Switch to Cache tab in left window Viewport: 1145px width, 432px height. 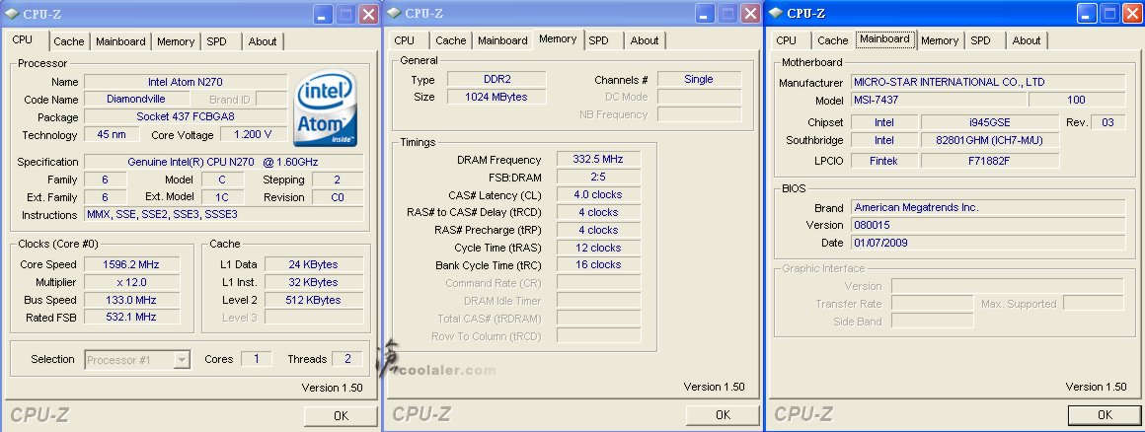69,41
